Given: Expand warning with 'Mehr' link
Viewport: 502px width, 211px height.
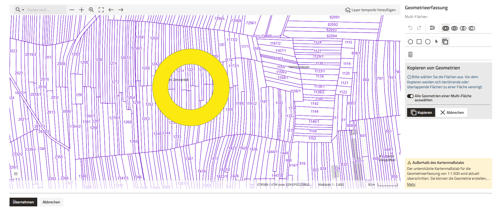Looking at the screenshot, I should point(411,184).
